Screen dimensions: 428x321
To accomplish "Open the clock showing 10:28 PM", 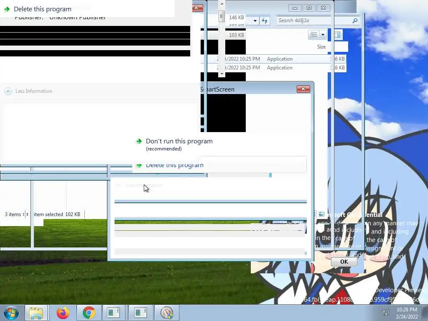I will coord(407,313).
